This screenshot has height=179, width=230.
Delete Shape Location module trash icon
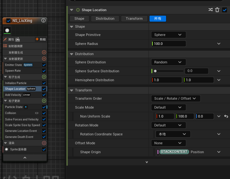coord(217,10)
